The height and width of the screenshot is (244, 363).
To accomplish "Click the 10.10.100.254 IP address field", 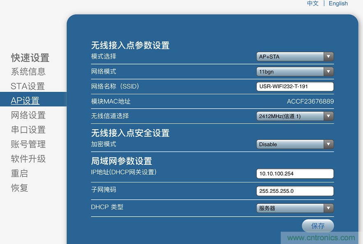I will 295,173.
